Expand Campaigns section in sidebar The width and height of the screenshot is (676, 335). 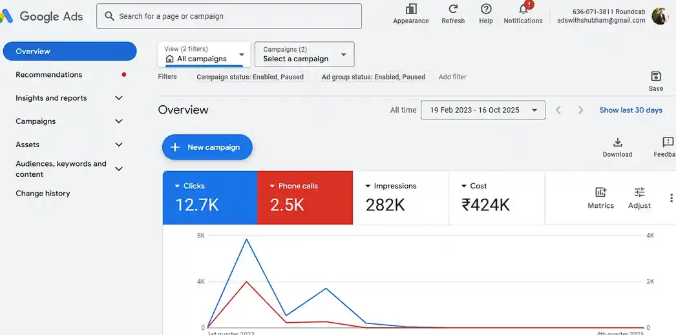tap(119, 121)
